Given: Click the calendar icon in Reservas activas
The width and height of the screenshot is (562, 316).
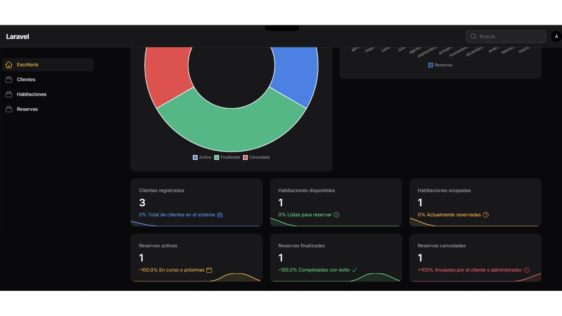Looking at the screenshot, I should [209, 270].
